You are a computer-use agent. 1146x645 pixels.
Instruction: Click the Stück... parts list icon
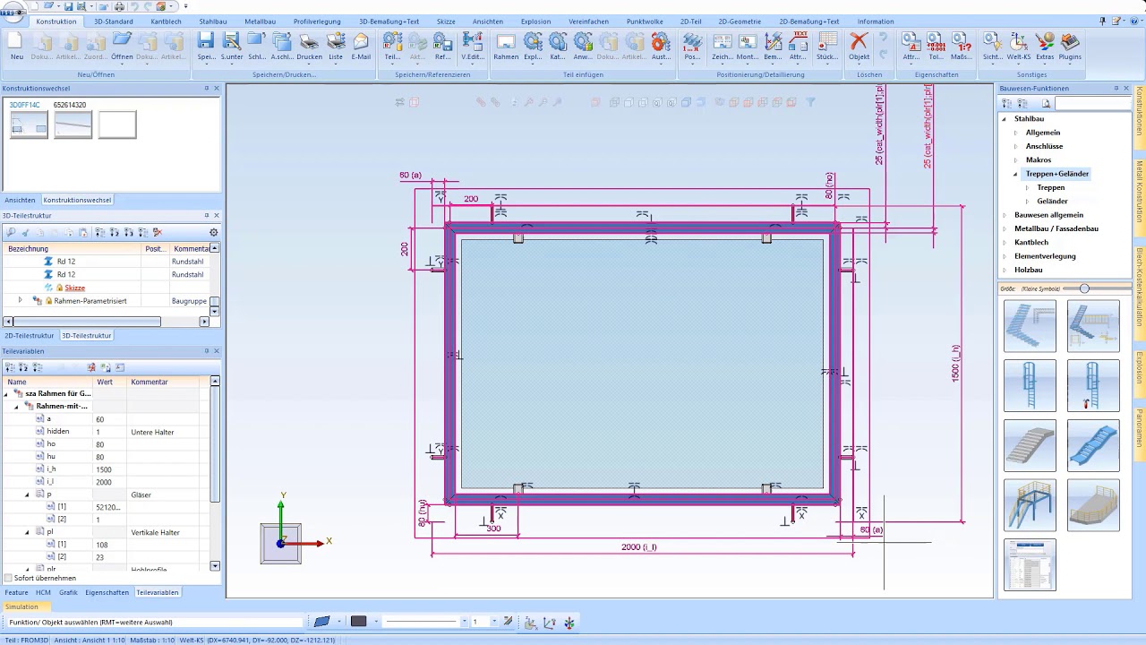click(x=827, y=41)
